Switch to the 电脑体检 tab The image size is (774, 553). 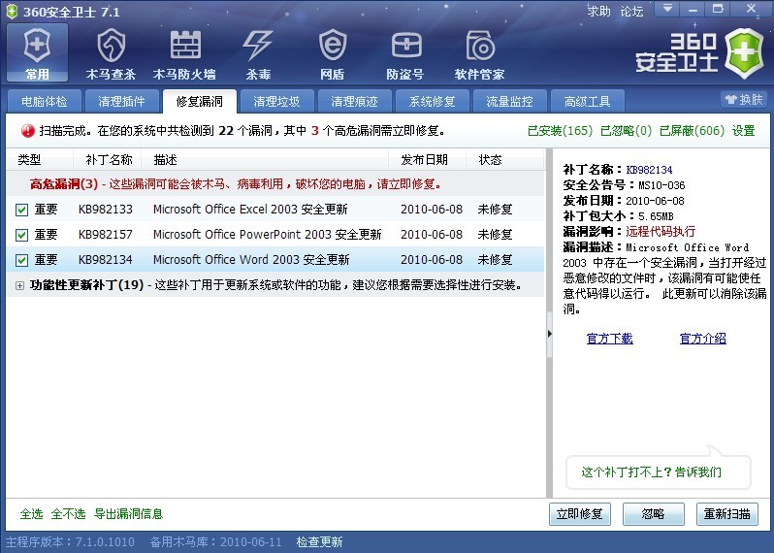[45, 101]
